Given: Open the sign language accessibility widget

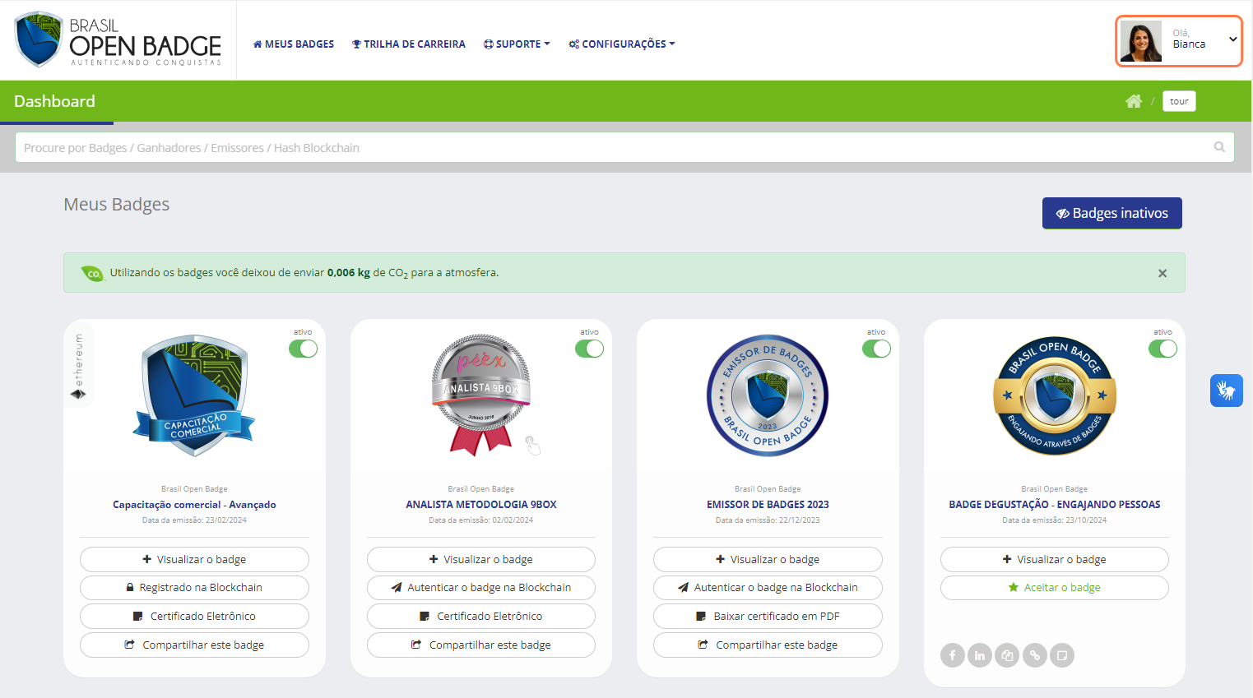Looking at the screenshot, I should pos(1226,390).
